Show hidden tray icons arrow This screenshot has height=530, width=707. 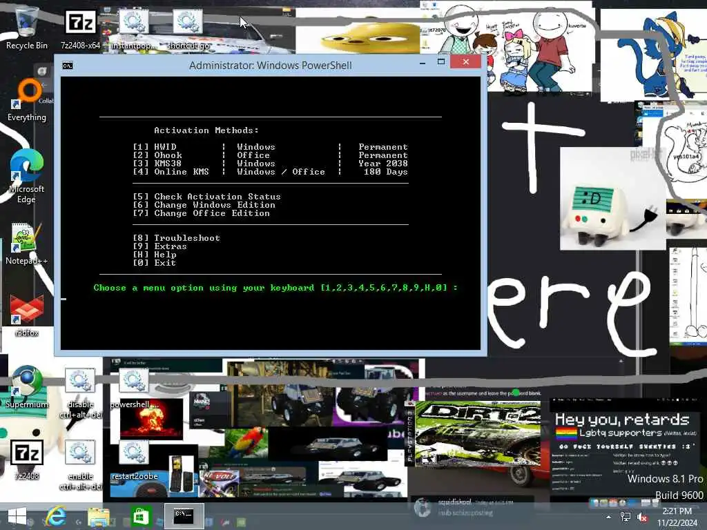608,517
